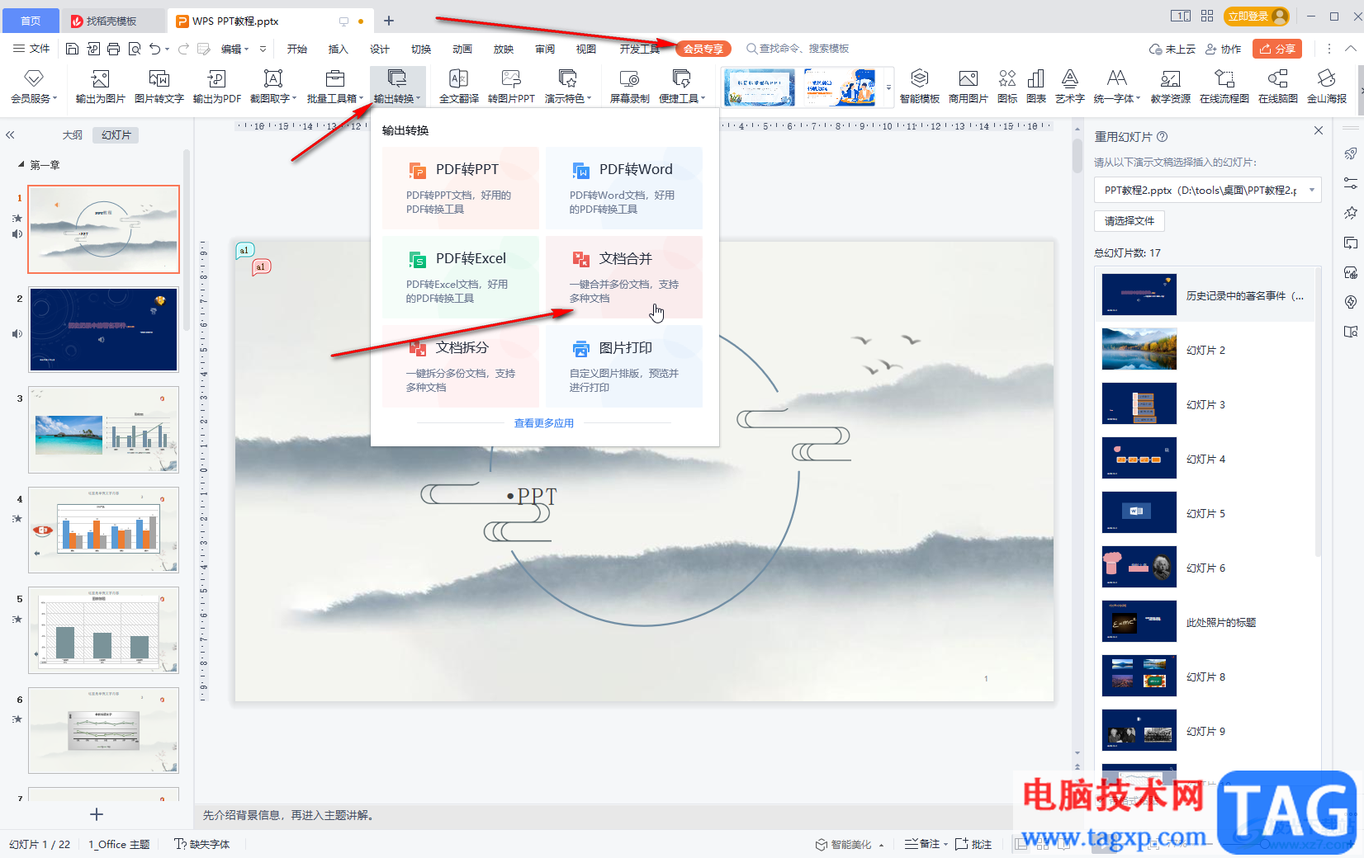Image resolution: width=1364 pixels, height=858 pixels.
Task: Open 演示特色 tool
Action: 568,87
